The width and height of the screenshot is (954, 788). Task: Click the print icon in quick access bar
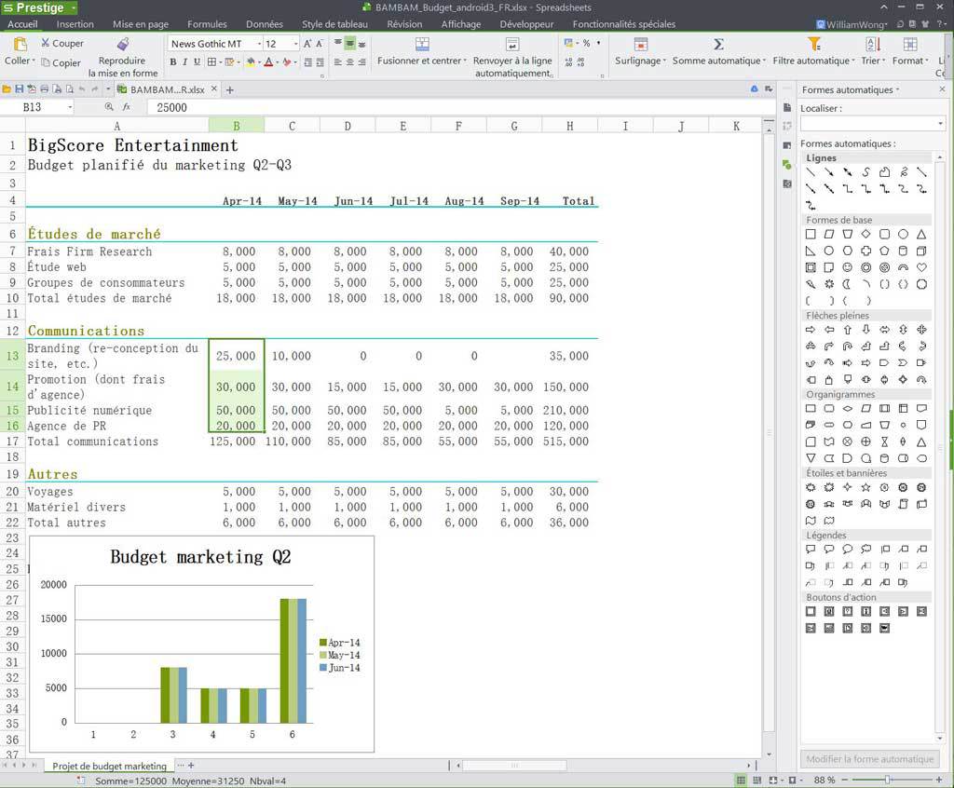(44, 89)
